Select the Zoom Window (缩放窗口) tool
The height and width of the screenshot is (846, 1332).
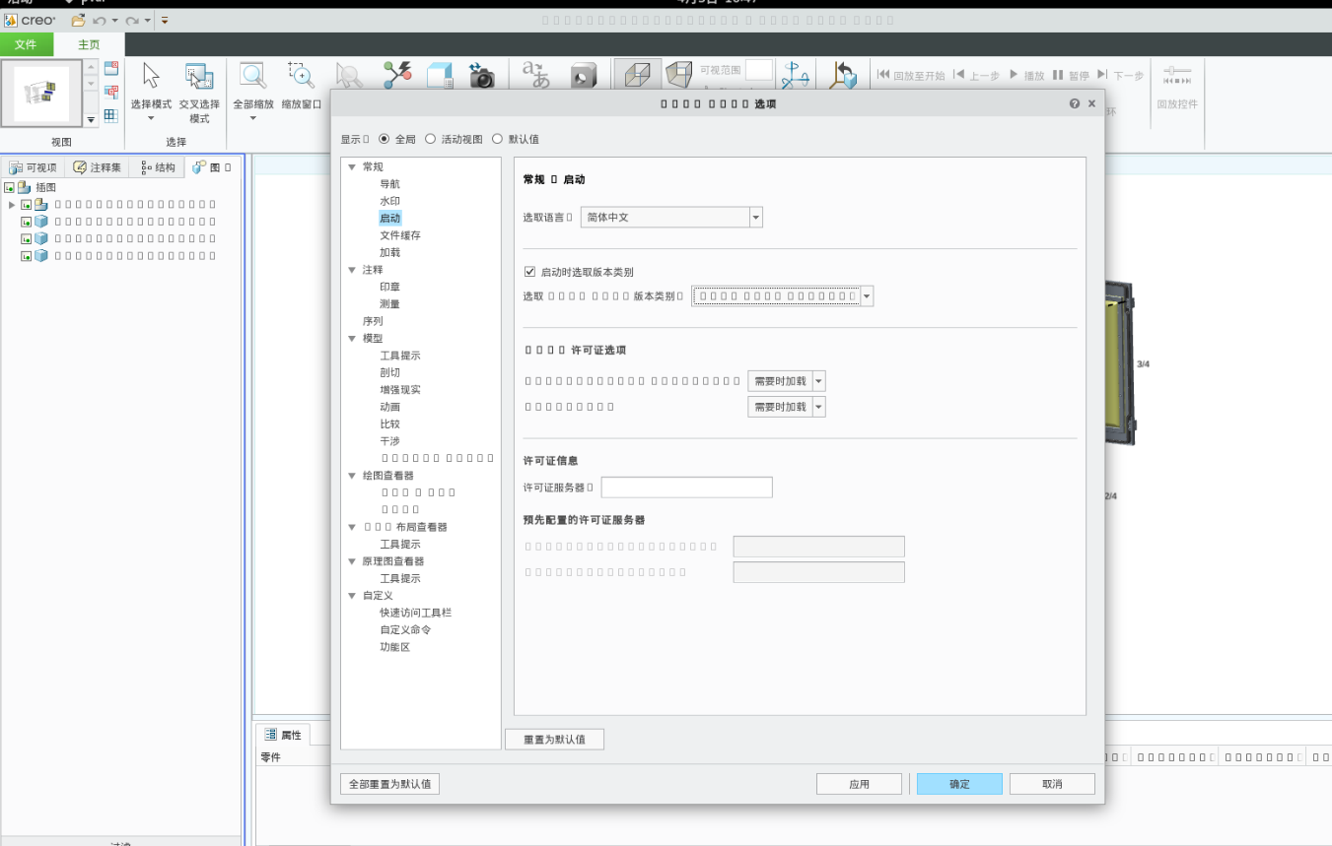[x=301, y=76]
